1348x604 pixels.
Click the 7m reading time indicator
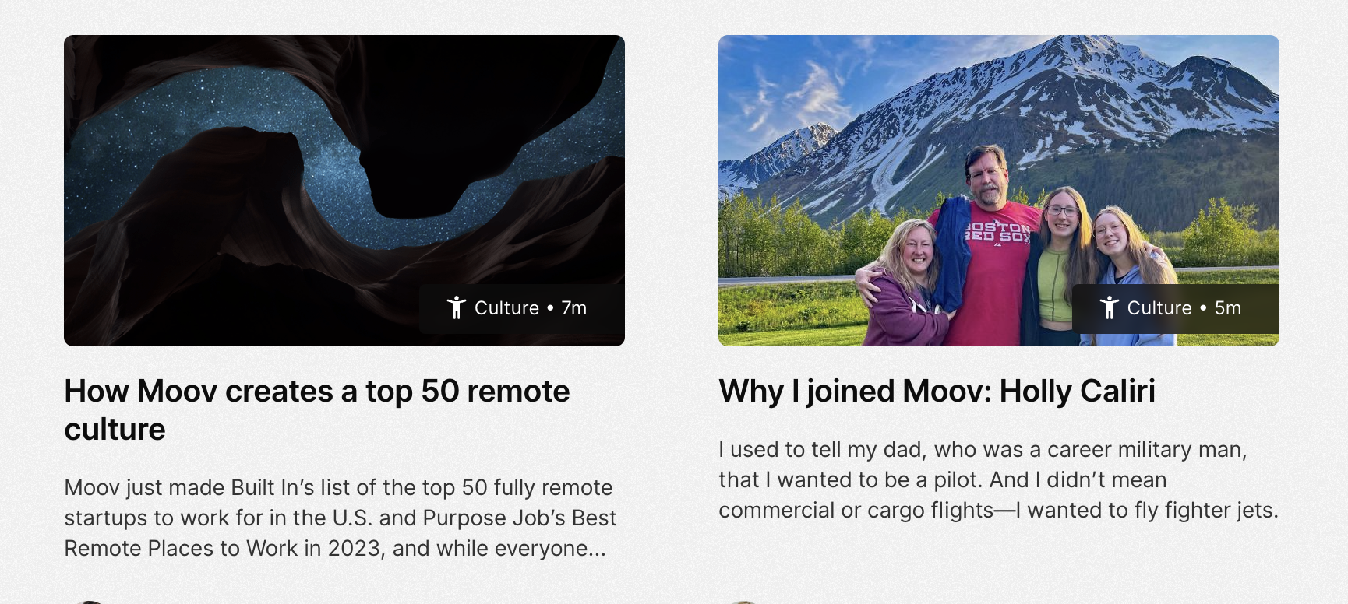point(574,308)
